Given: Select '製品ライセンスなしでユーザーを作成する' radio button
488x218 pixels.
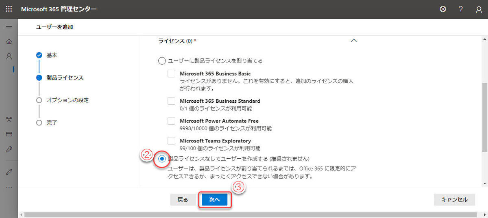Looking at the screenshot, I should (x=162, y=158).
